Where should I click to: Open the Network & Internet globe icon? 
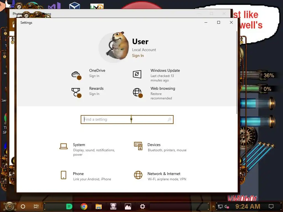click(x=138, y=175)
